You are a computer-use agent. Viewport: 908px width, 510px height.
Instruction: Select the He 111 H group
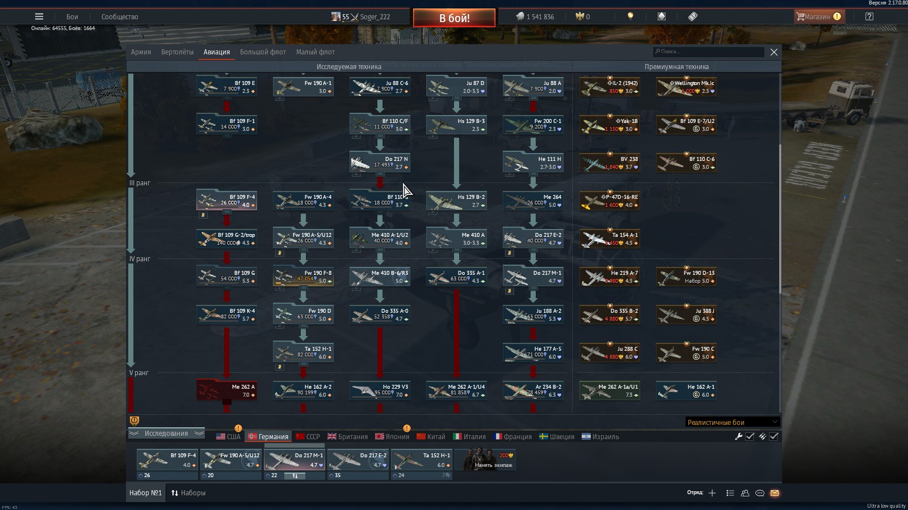tap(533, 163)
